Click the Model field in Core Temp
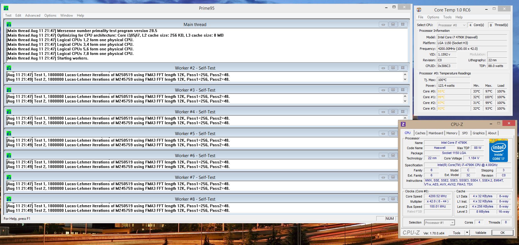This screenshot has height=245, width=519. [x=472, y=37]
